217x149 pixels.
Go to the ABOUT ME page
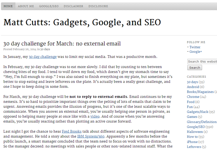click(26, 6)
